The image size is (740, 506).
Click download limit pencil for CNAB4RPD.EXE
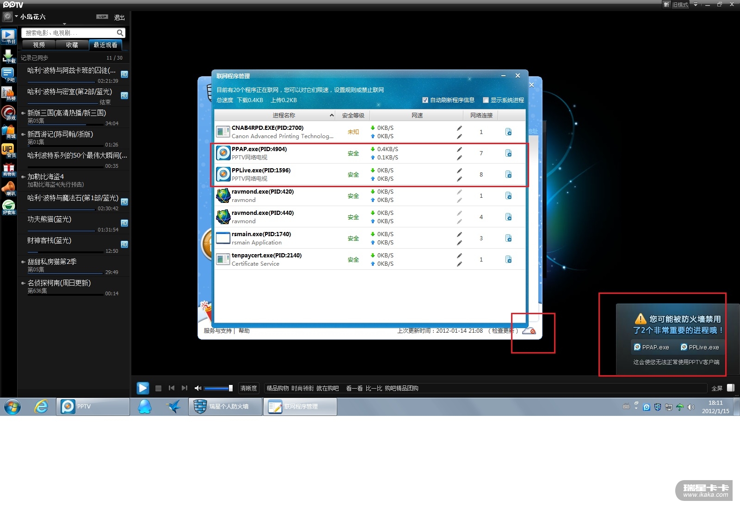tap(459, 128)
